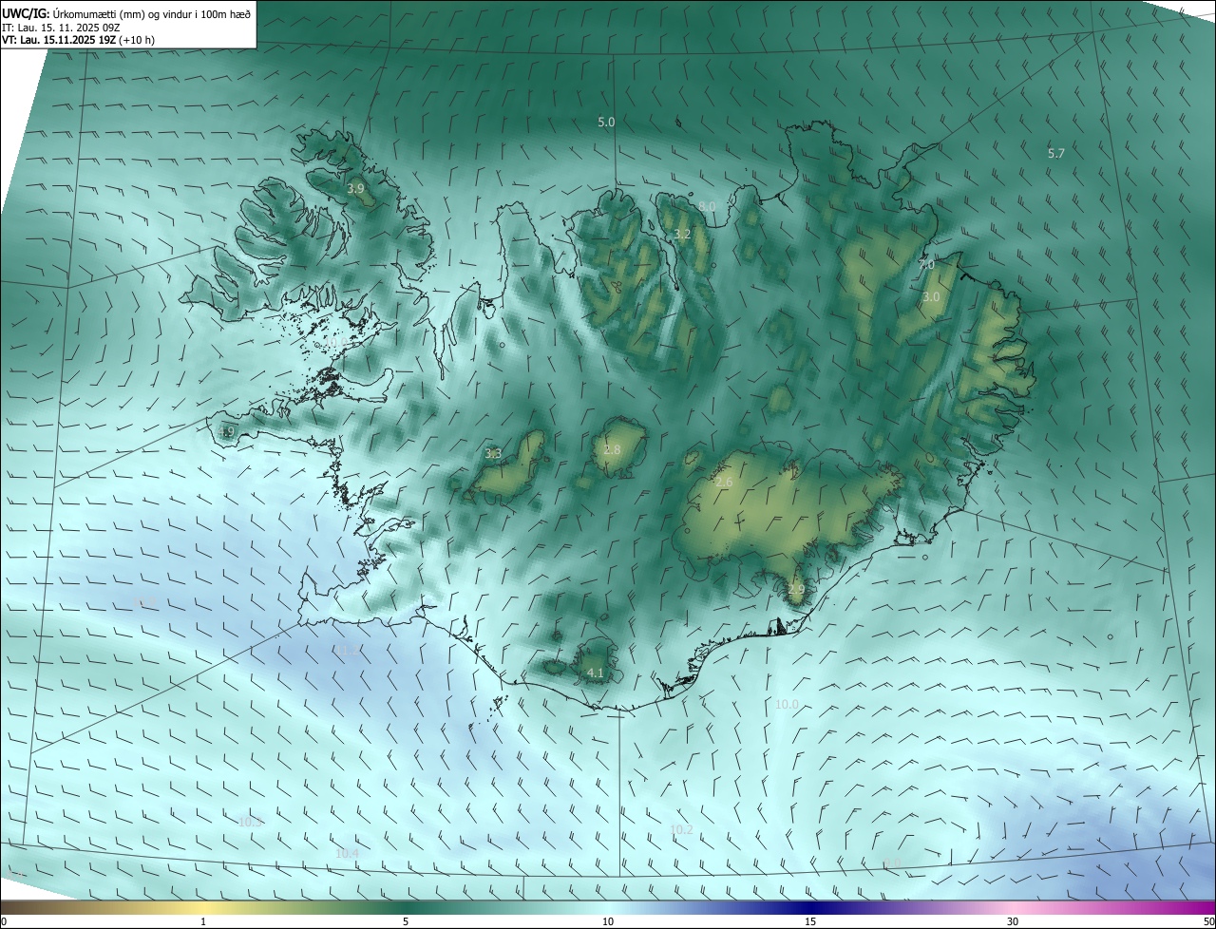Select the valid time line 'VT: Lau. 15.11.2025 19Z (+10 h)'

tap(78, 40)
